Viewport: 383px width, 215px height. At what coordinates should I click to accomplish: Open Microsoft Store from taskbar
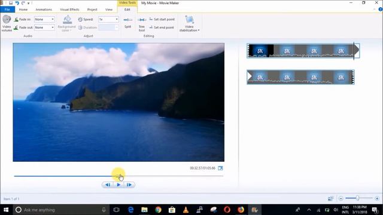coord(172,210)
